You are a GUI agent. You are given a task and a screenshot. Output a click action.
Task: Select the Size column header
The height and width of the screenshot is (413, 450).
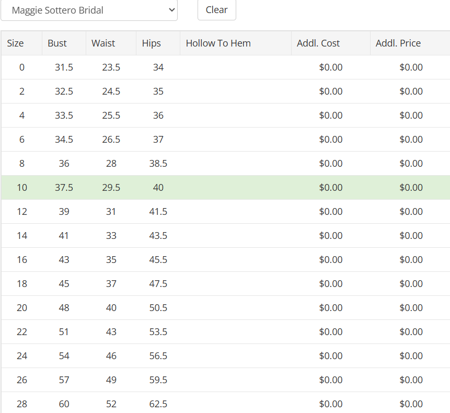coord(21,43)
